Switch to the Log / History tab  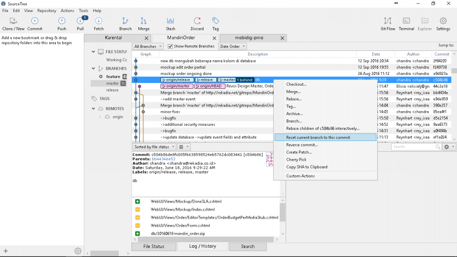click(203, 246)
